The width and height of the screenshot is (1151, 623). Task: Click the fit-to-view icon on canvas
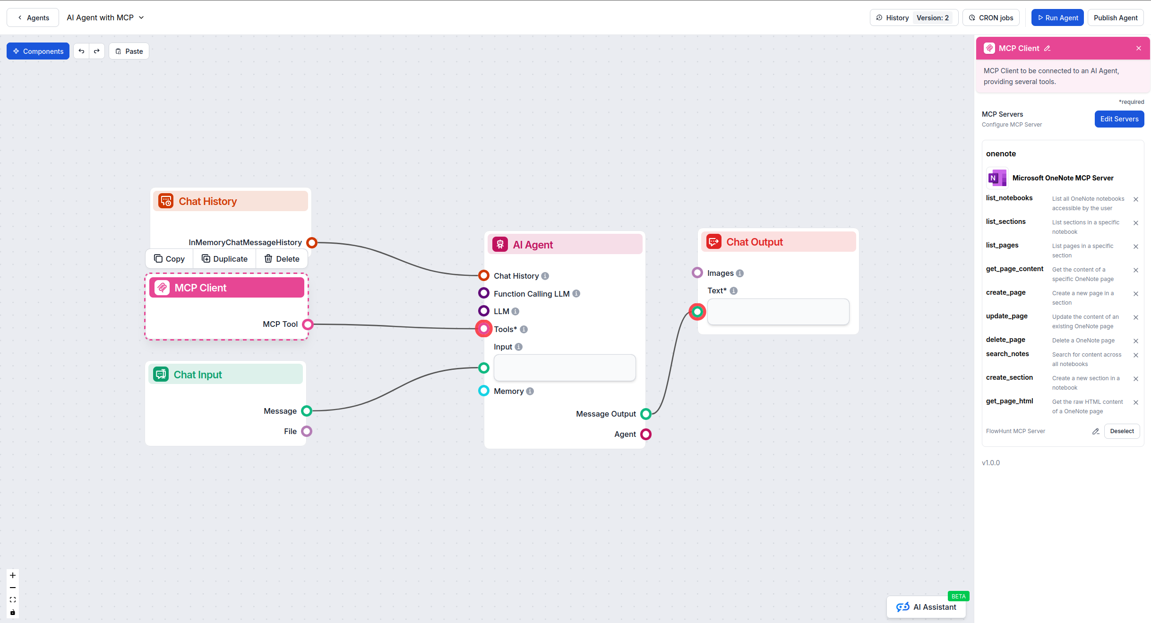(12, 600)
